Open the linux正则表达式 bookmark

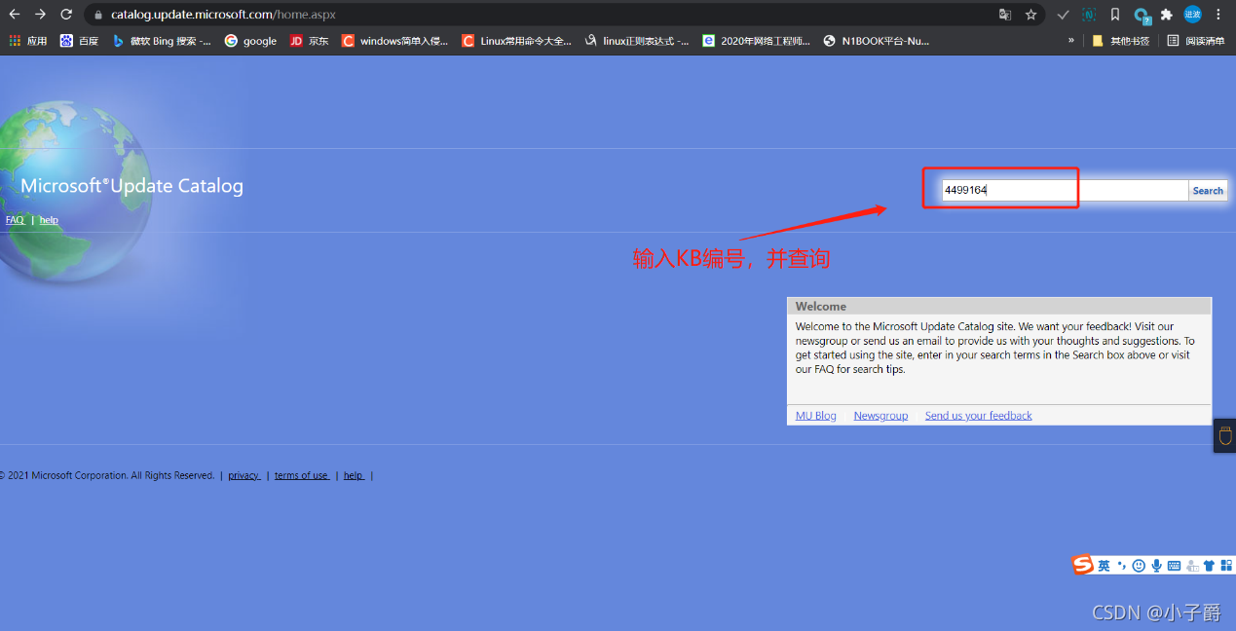636,41
